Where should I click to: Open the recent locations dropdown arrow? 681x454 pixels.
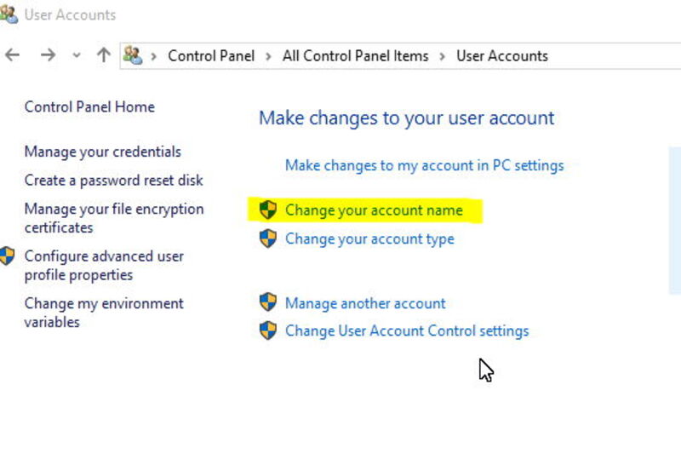[77, 56]
